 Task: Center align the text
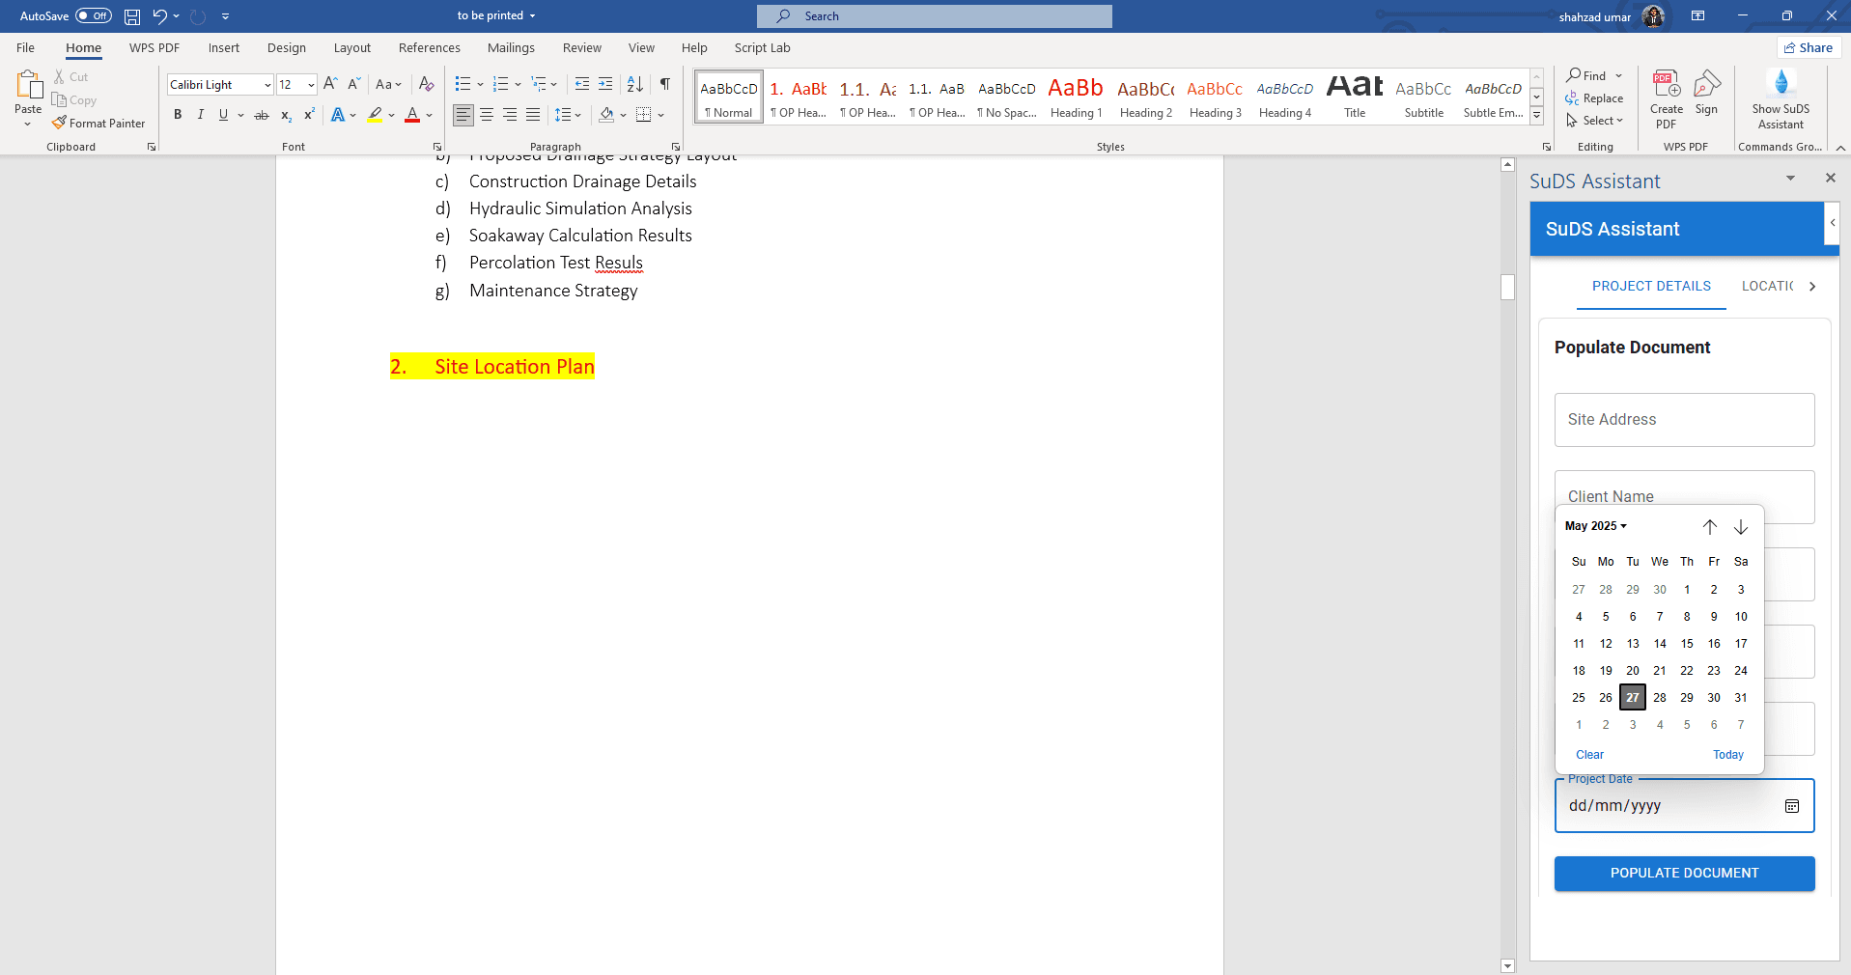click(487, 115)
